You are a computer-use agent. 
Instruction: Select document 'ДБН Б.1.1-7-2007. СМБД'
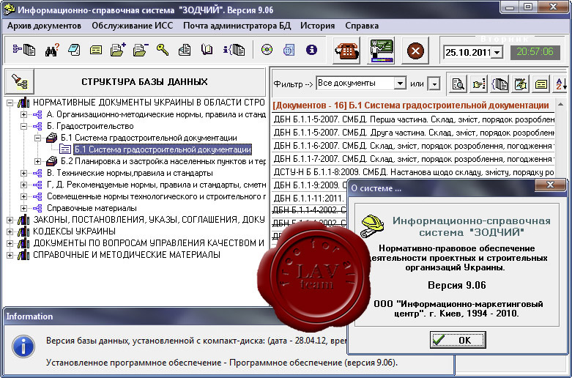click(x=413, y=159)
